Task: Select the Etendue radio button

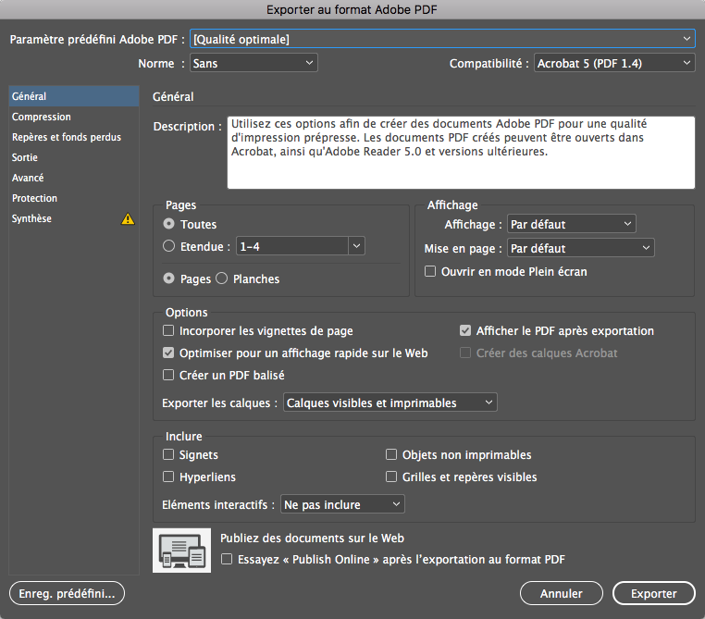Action: (168, 246)
